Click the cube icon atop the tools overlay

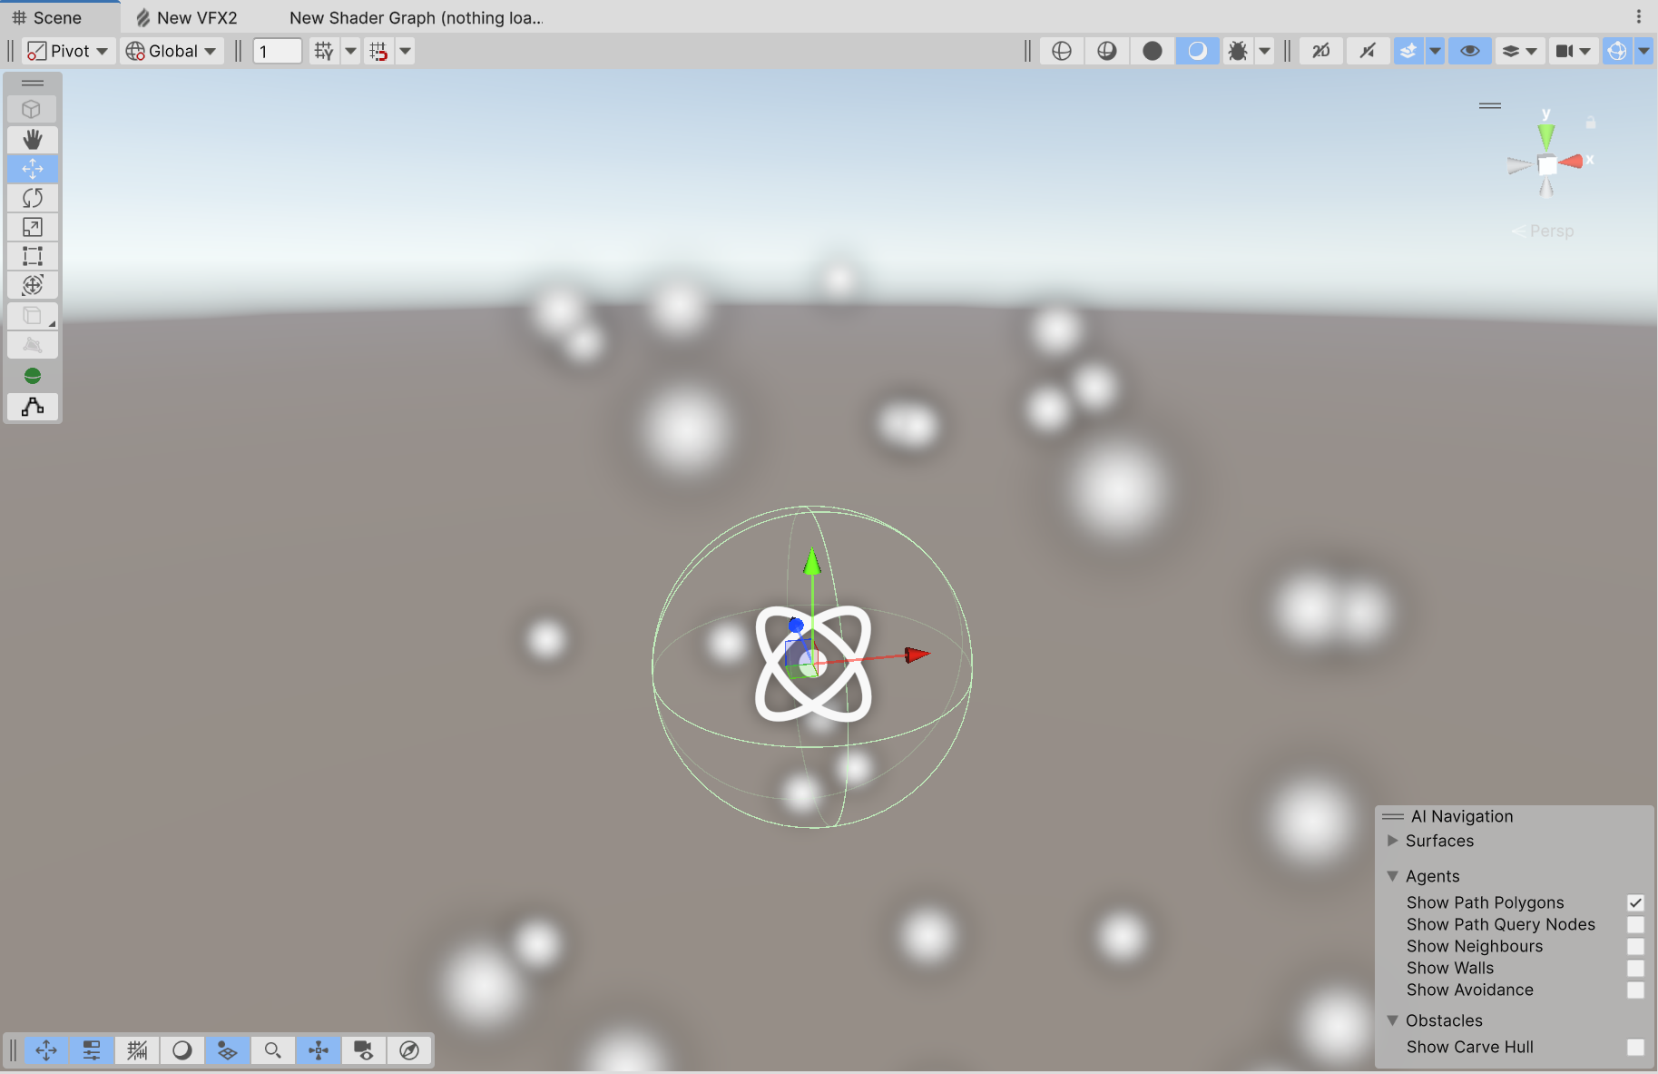(33, 109)
